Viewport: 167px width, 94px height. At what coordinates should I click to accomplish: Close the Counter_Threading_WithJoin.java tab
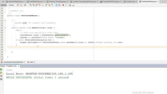coord(98,2)
